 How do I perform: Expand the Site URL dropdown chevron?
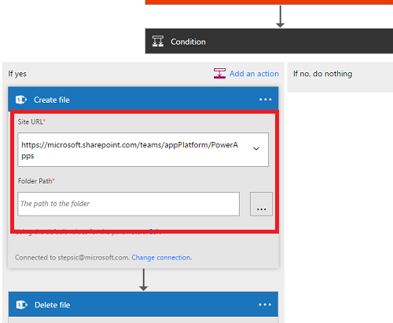coord(256,148)
